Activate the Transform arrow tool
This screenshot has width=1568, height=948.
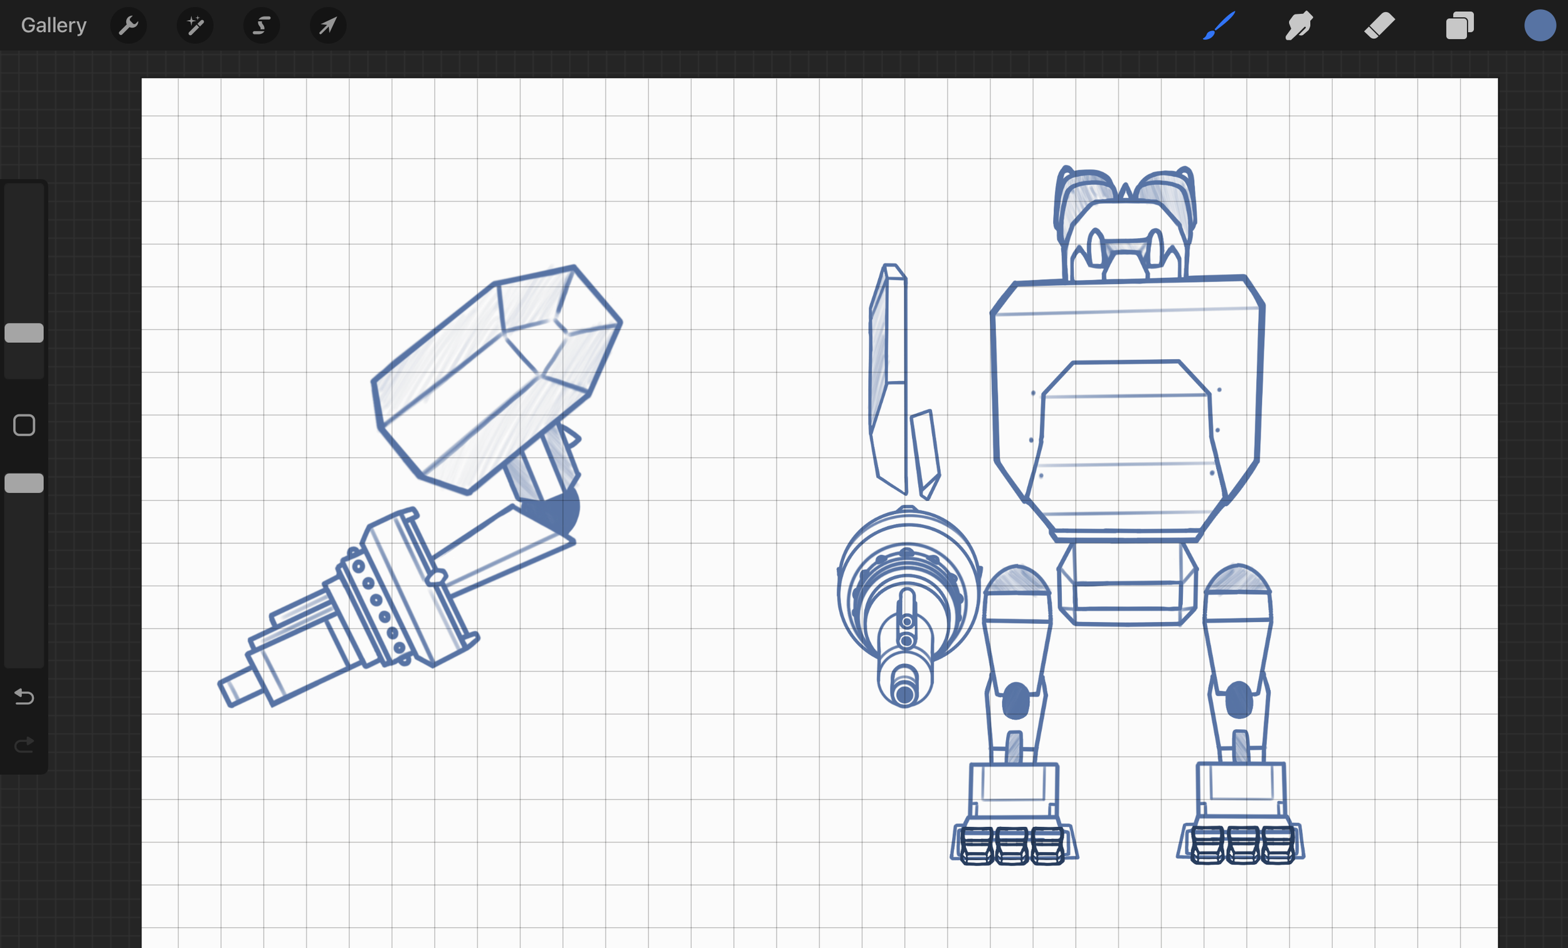tap(328, 26)
